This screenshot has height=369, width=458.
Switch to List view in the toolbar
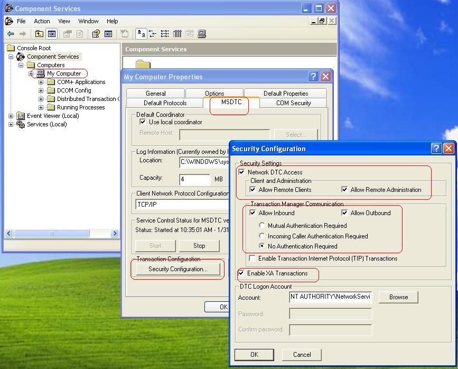(x=165, y=34)
